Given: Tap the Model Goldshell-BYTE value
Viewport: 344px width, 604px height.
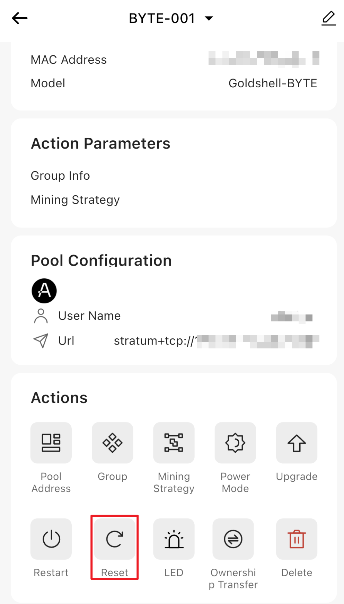Looking at the screenshot, I should point(273,83).
